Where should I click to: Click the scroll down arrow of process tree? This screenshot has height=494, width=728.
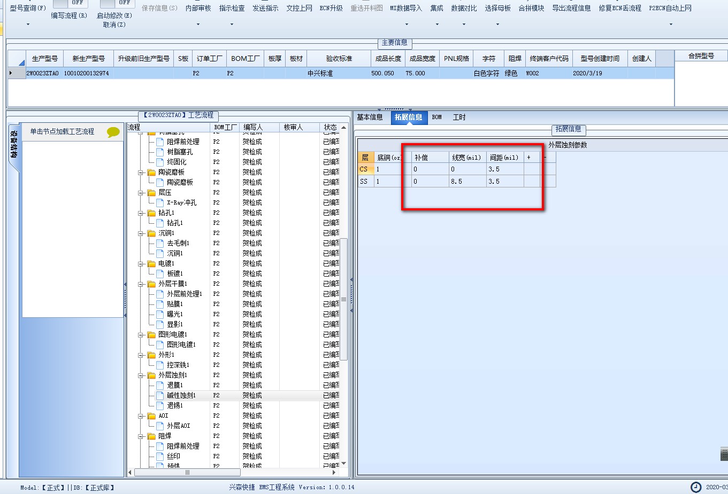(x=344, y=463)
